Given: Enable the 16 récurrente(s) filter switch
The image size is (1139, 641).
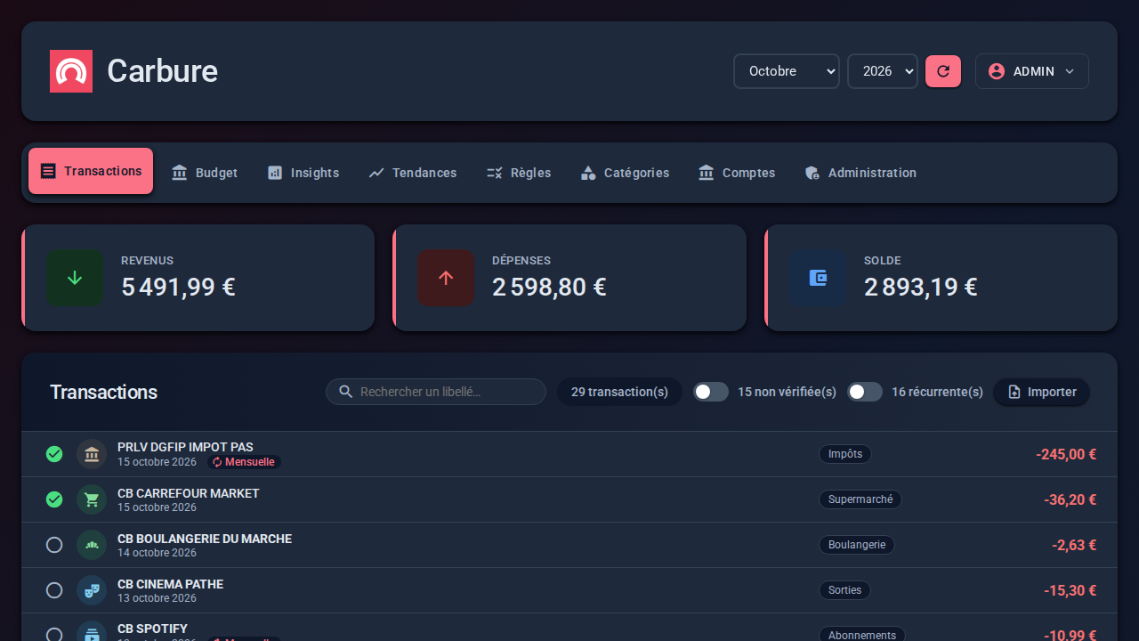Looking at the screenshot, I should tap(865, 392).
